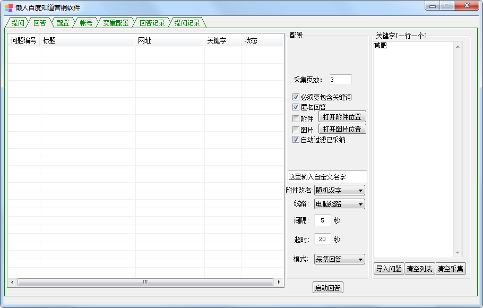483x308 pixels.
Task: Expand the 线路 dropdown
Action: click(x=340, y=204)
